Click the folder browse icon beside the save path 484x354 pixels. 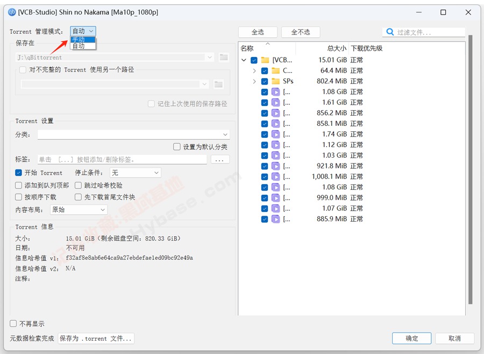[224, 57]
